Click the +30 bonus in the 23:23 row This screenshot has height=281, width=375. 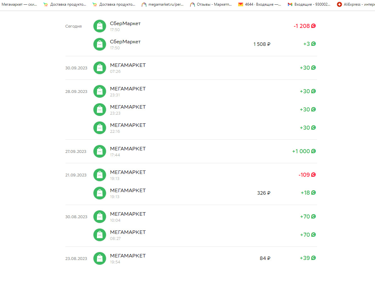[305, 109]
